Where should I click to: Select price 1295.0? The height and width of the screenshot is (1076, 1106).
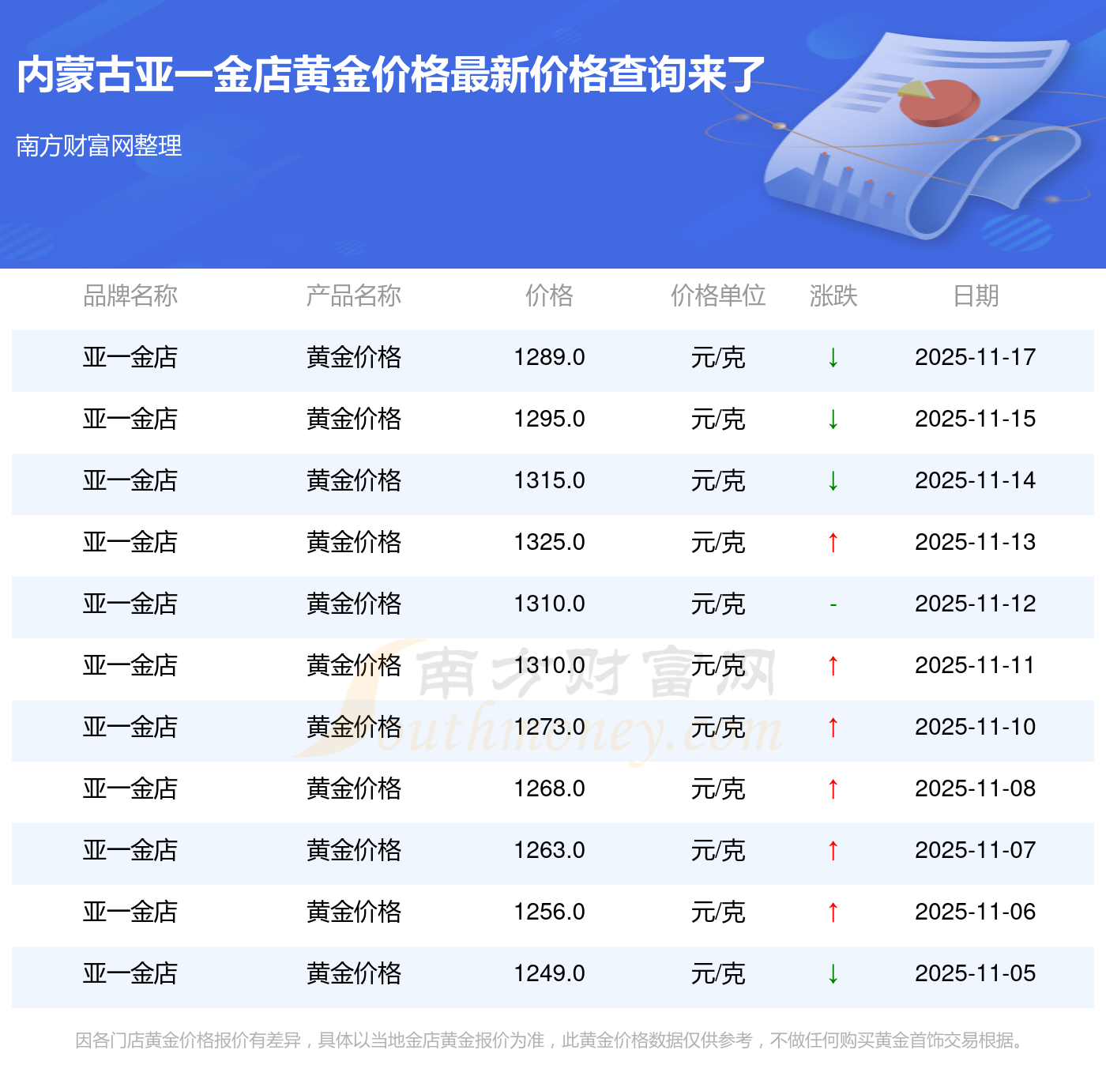coord(549,419)
